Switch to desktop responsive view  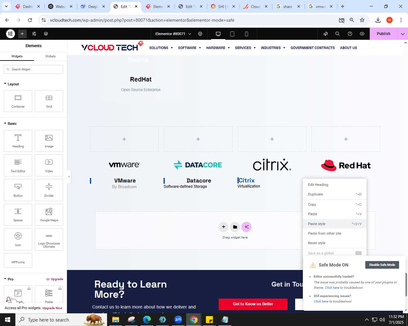click(218, 34)
